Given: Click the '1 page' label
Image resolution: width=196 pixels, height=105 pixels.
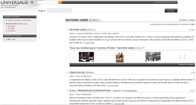Looking at the screenshot, I should tap(193, 73).
